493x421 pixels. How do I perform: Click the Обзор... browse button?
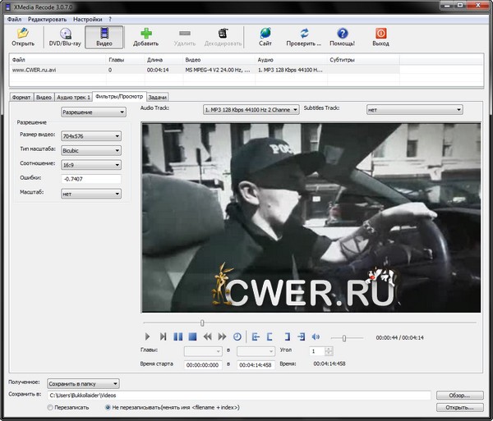click(x=458, y=395)
